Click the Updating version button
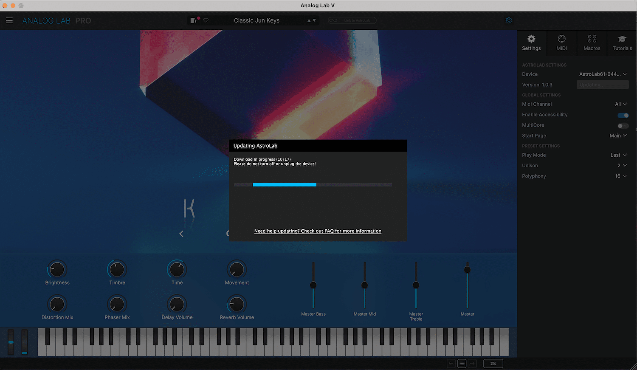The image size is (637, 370). 603,85
